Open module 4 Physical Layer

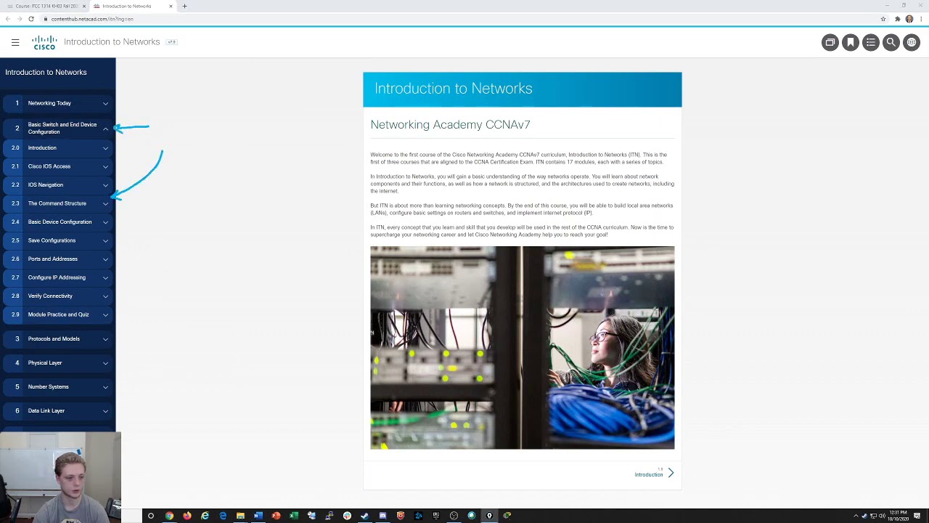click(57, 362)
